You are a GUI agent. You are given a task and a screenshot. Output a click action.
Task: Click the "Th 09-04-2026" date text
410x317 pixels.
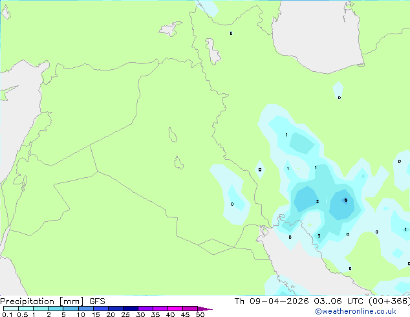click(272, 301)
